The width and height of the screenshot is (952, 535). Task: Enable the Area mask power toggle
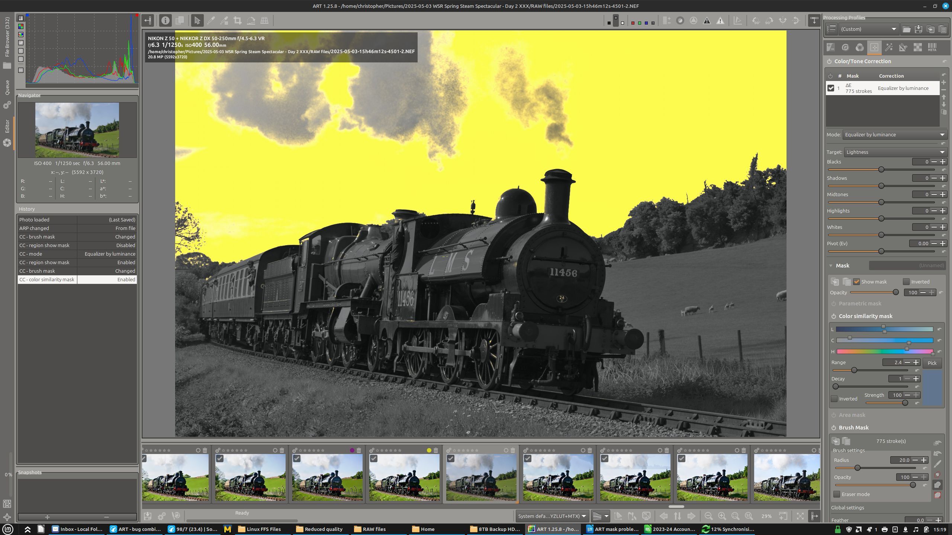click(834, 415)
